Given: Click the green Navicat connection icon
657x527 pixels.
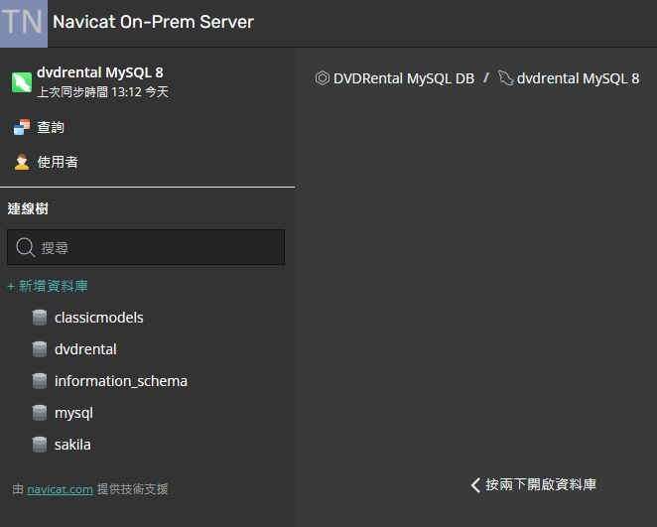Looking at the screenshot, I should point(22,81).
